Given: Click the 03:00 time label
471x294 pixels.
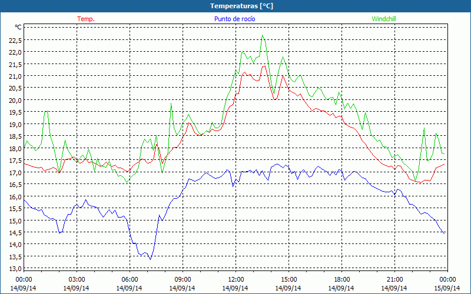Looking at the screenshot, I should pos(77,279).
